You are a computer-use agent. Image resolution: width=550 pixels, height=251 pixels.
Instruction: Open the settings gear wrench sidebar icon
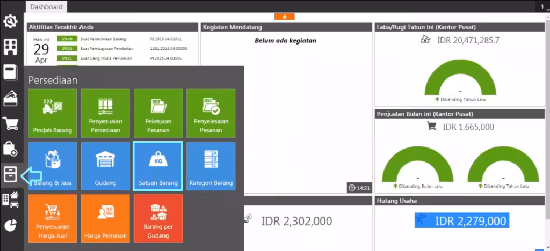click(x=11, y=21)
